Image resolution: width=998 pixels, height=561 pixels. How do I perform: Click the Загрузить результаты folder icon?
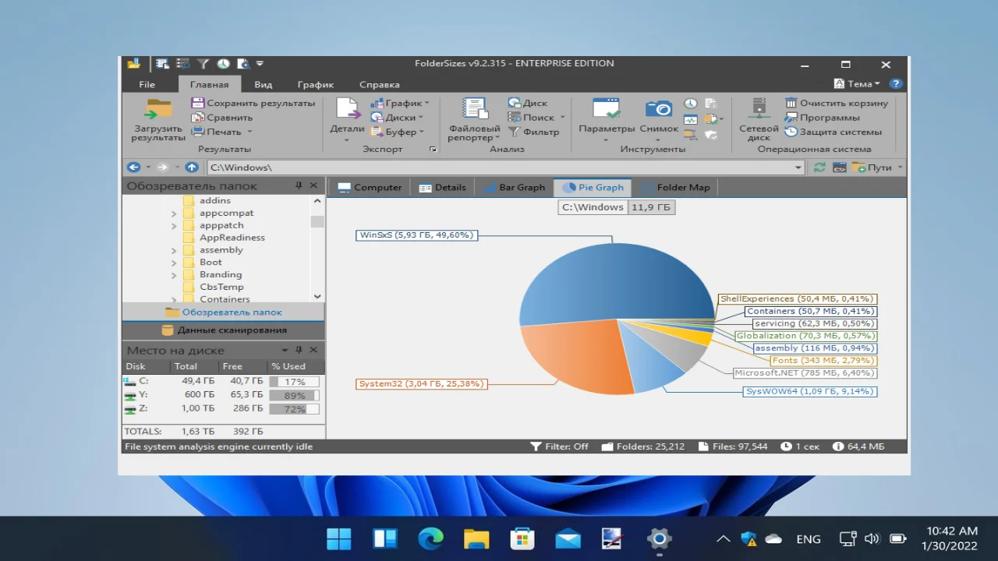pyautogui.click(x=158, y=109)
